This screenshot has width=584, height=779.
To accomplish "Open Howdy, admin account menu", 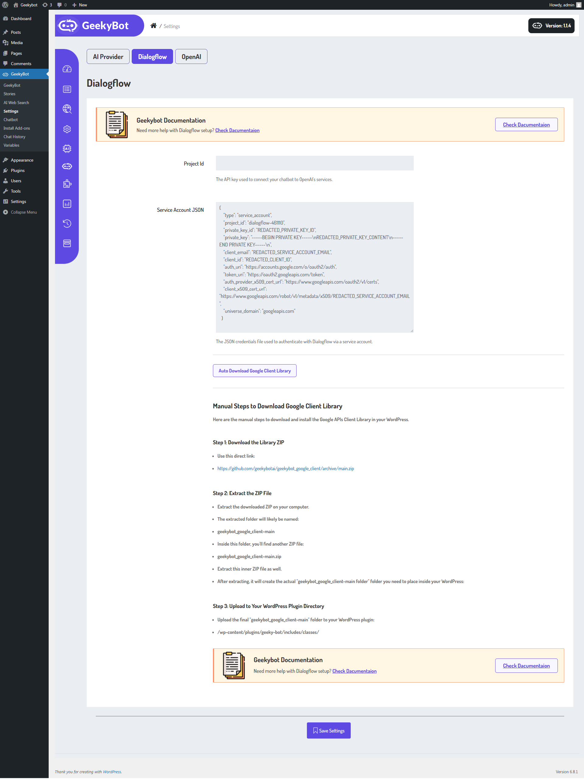I will coord(565,5).
